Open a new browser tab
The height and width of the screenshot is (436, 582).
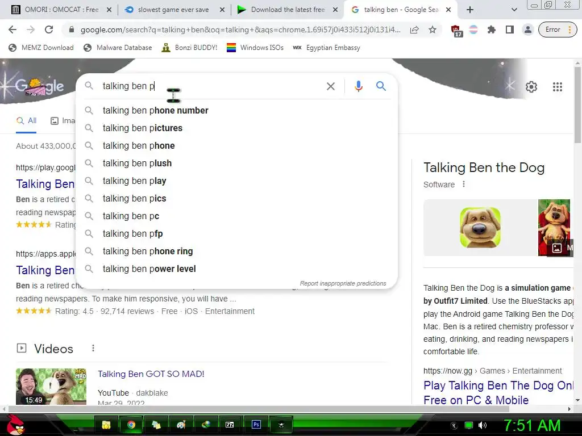point(470,10)
